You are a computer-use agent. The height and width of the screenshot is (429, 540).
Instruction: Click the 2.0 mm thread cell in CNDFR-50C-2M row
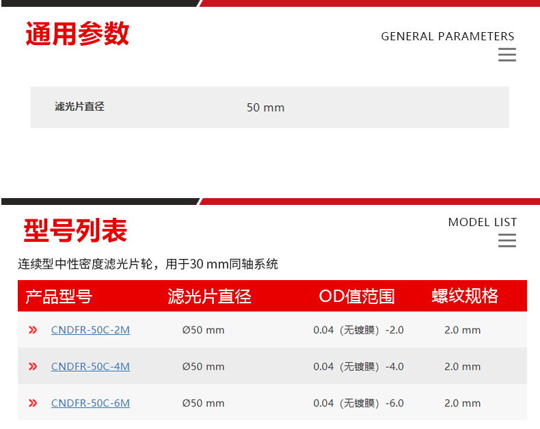(x=462, y=330)
